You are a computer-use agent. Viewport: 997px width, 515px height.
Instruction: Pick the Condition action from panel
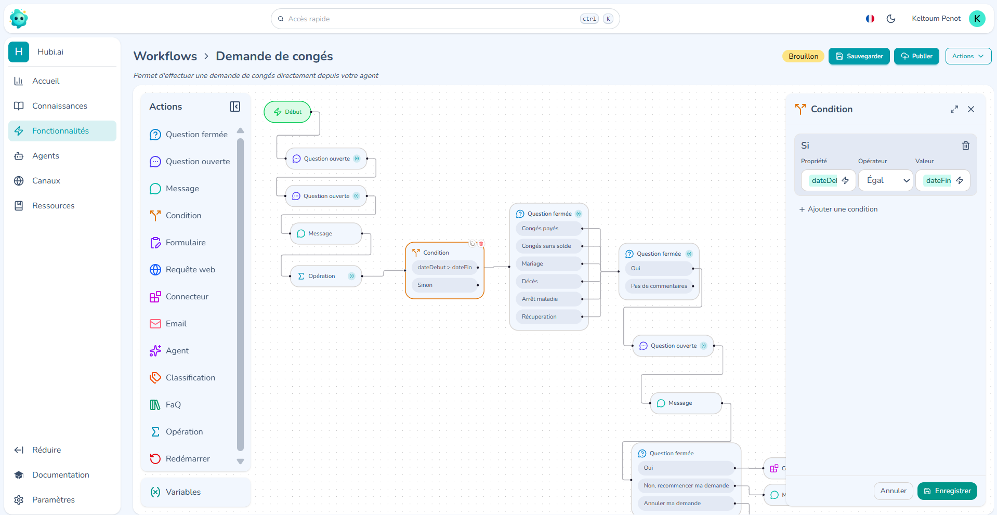tap(176, 216)
